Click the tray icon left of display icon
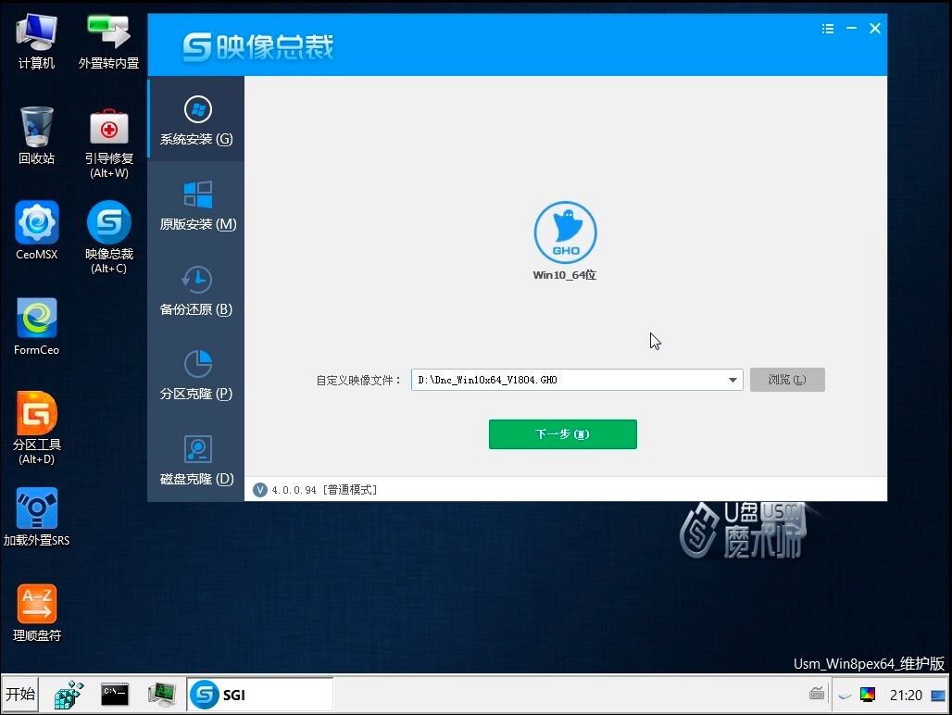This screenshot has width=952, height=715. 845,696
